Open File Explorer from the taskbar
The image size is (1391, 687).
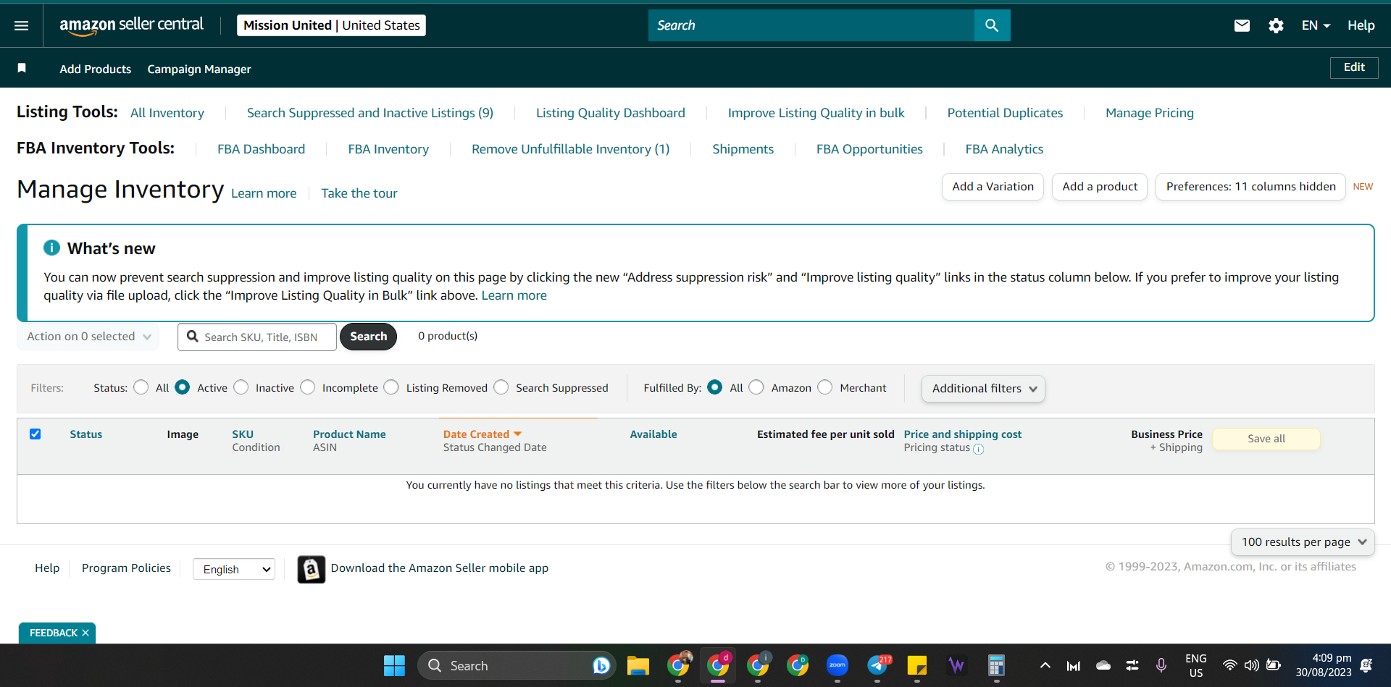(x=638, y=665)
